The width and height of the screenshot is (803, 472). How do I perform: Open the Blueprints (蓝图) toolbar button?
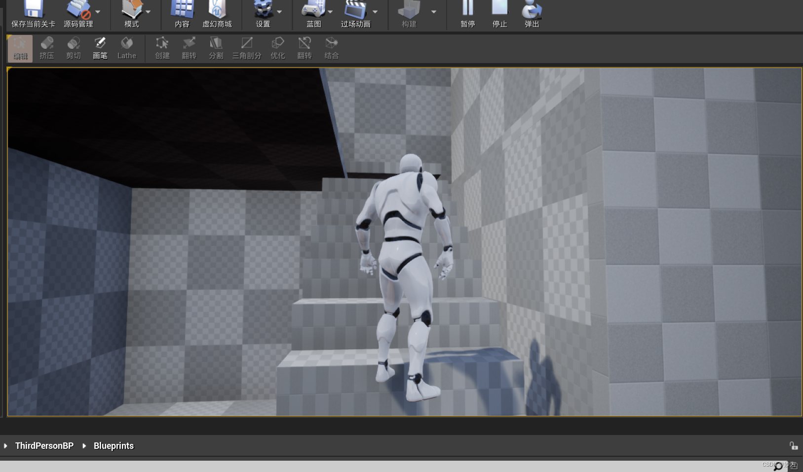pos(313,14)
